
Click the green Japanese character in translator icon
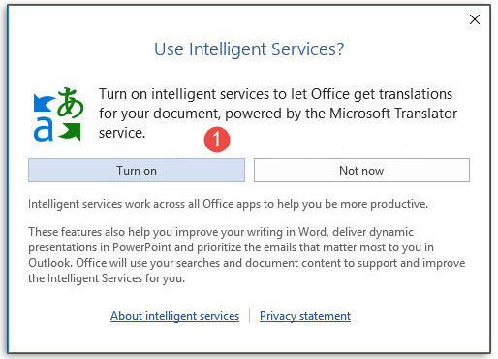pyautogui.click(x=70, y=103)
